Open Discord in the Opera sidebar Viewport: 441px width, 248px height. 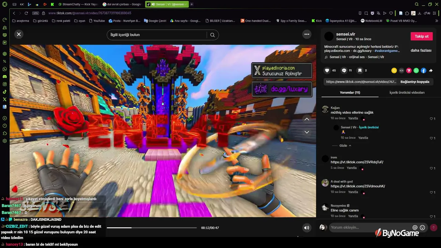tap(5, 76)
